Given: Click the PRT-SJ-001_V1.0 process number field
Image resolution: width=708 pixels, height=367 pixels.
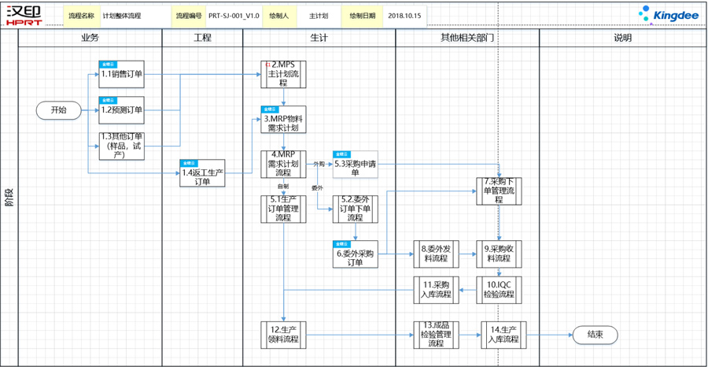Looking at the screenshot, I should point(234,16).
